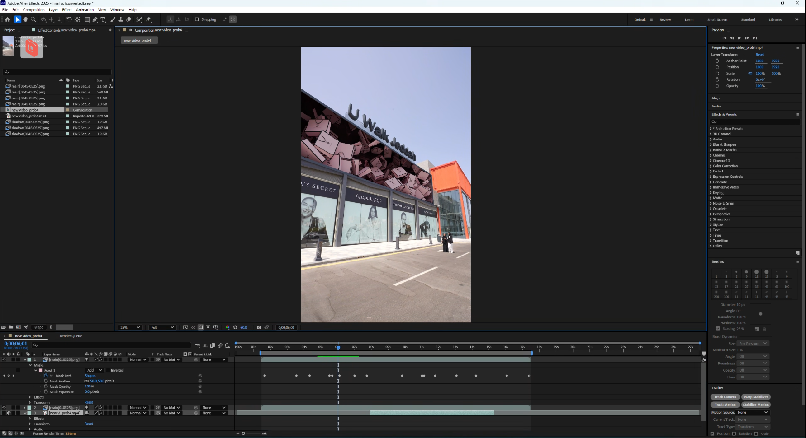This screenshot has width=806, height=438.
Task: Open the Add mask mode dropdown
Action: coord(94,370)
